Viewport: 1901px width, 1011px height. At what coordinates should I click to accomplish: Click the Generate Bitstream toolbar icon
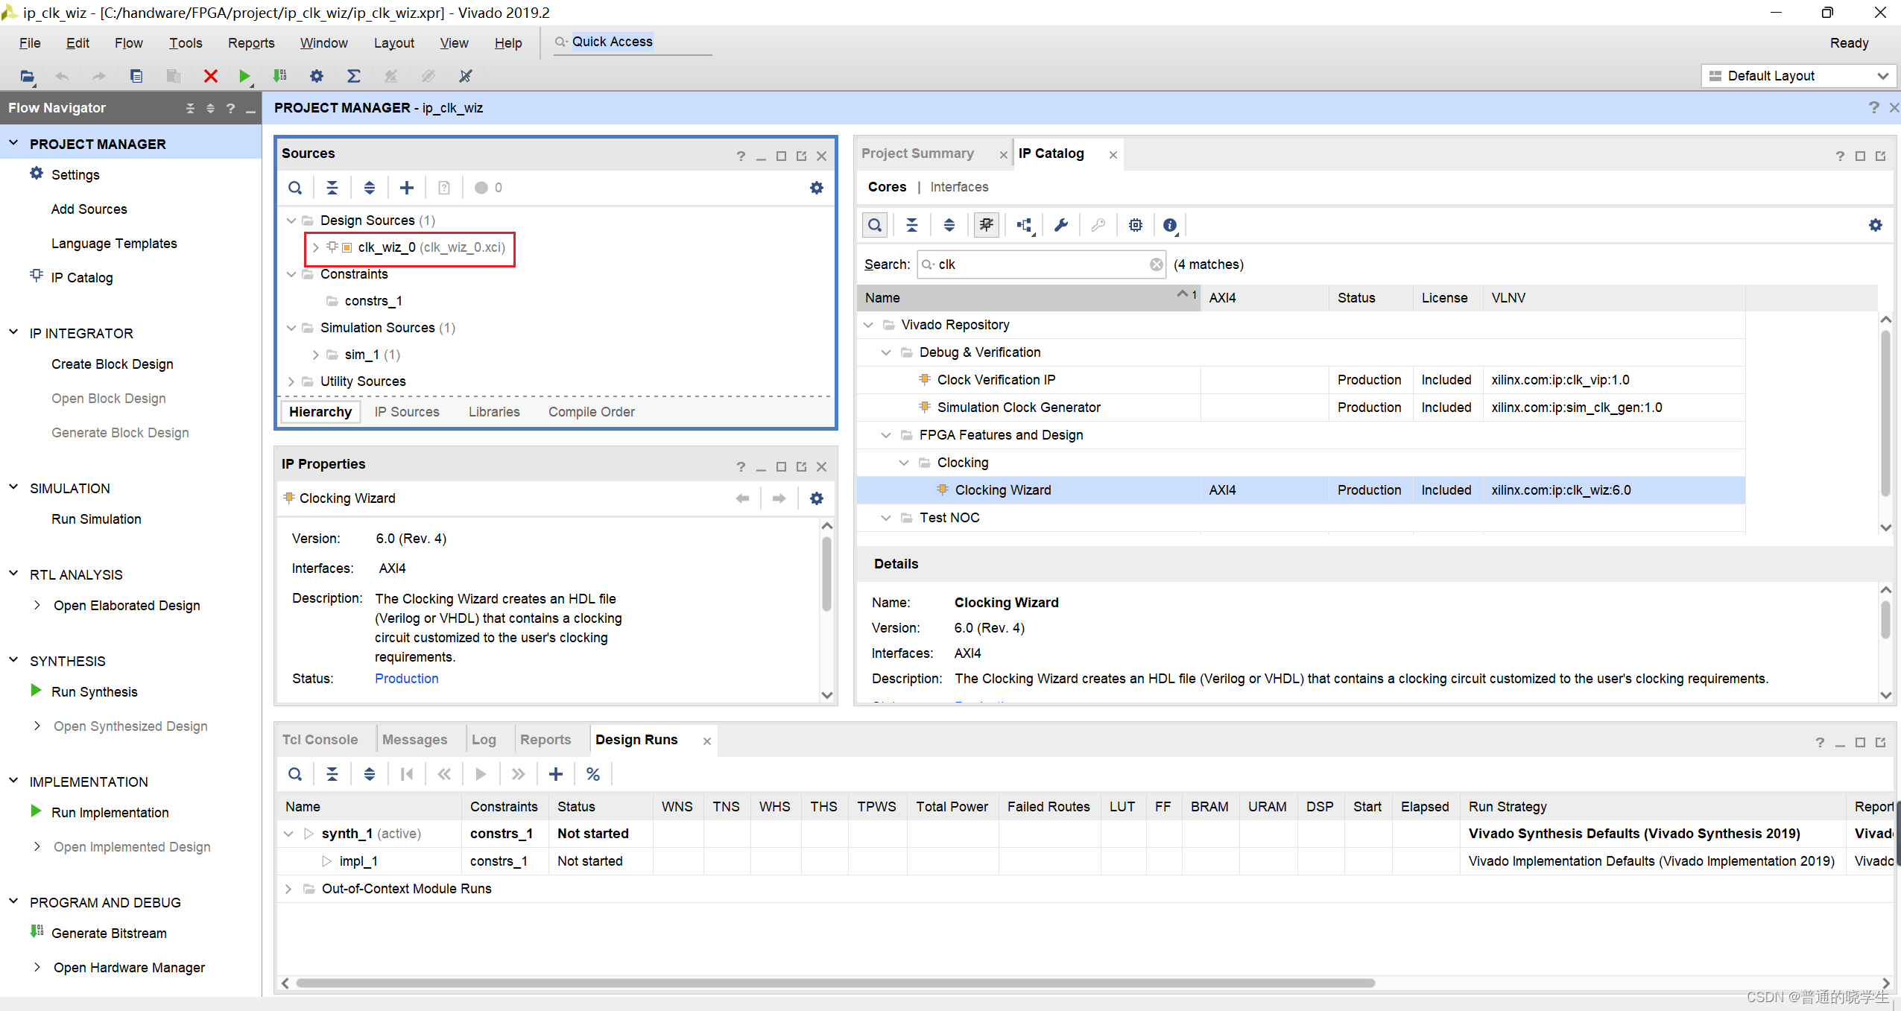click(279, 76)
